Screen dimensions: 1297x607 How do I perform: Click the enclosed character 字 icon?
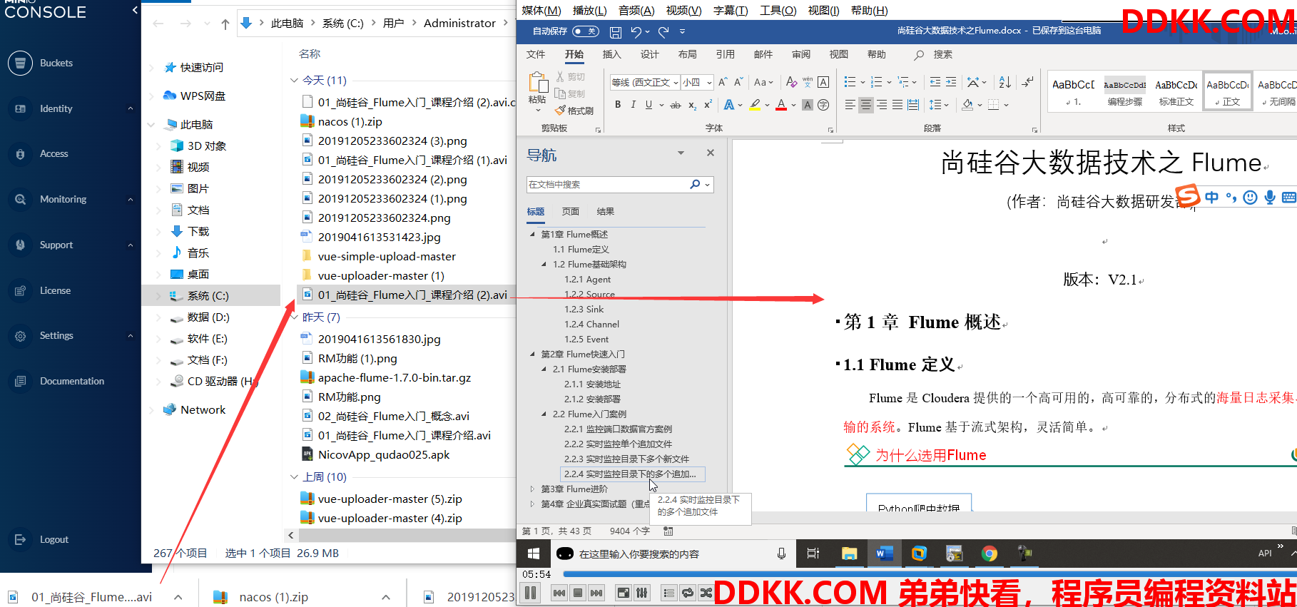point(823,105)
